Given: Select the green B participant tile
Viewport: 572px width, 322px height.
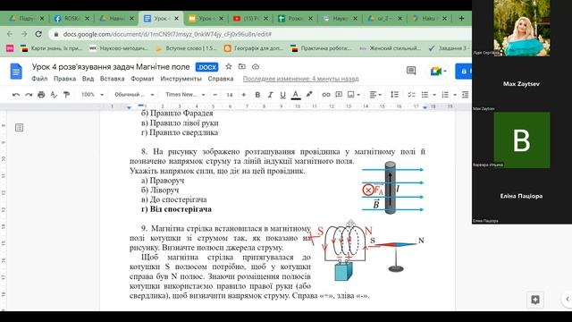Looking at the screenshot, I should (522, 140).
